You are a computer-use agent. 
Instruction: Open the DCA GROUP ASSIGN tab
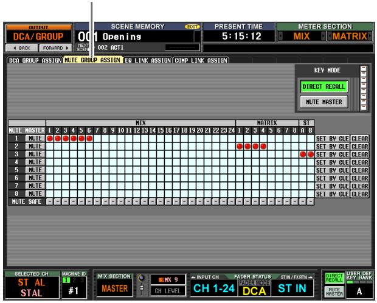[35, 60]
